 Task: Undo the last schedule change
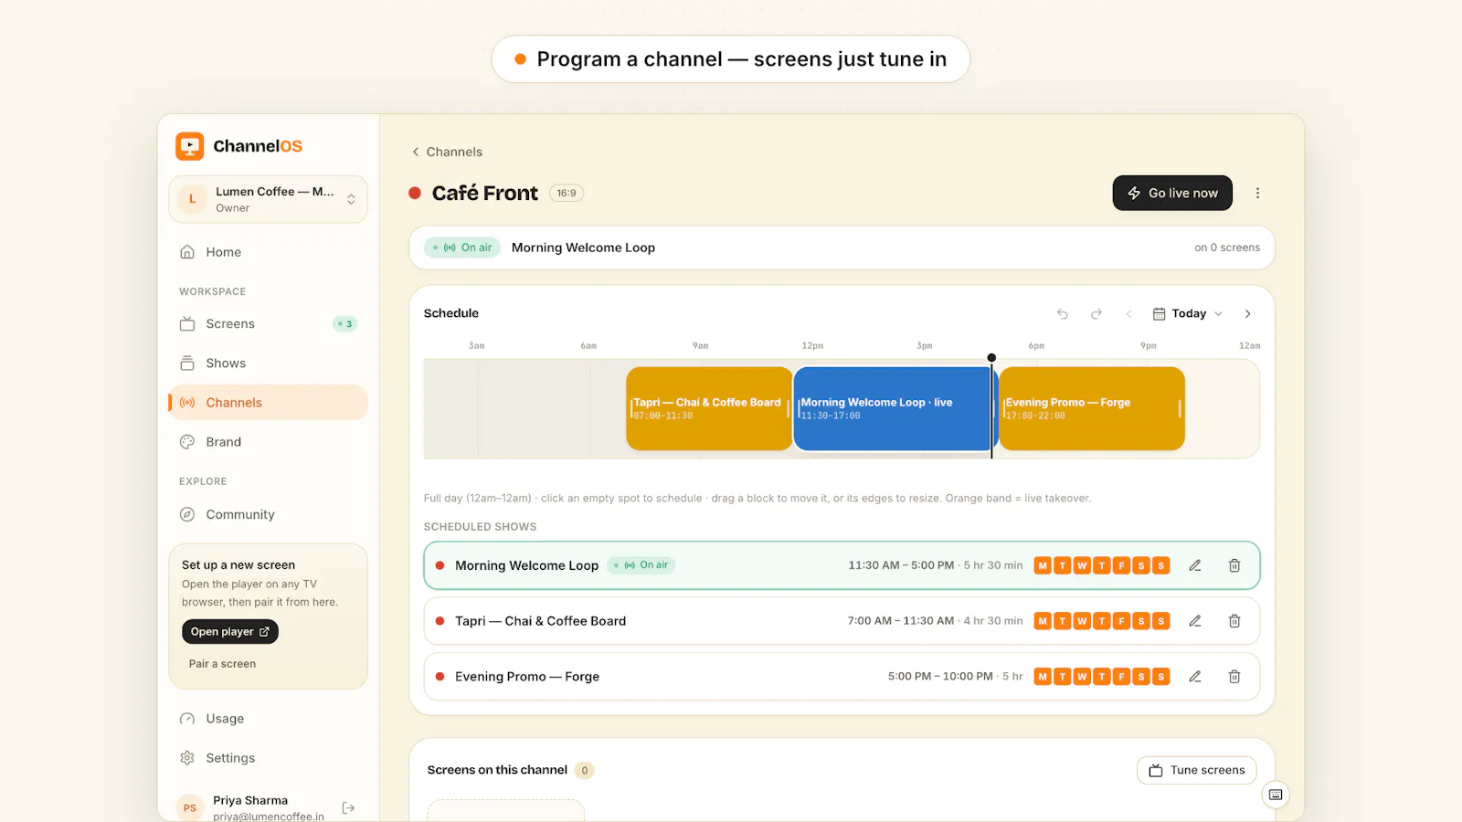(1063, 314)
